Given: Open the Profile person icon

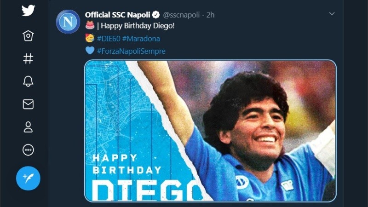Looking at the screenshot, I should 28,127.
